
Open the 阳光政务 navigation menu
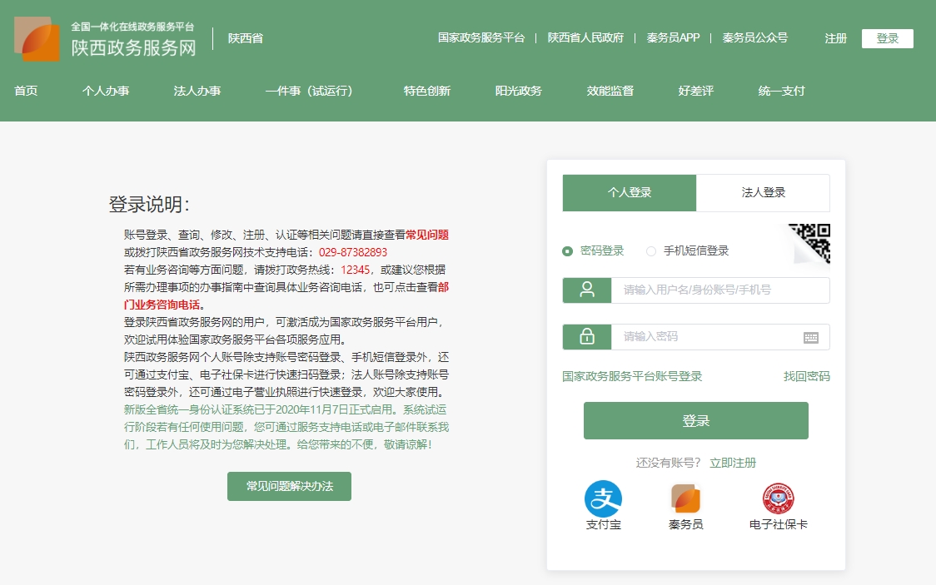(519, 92)
